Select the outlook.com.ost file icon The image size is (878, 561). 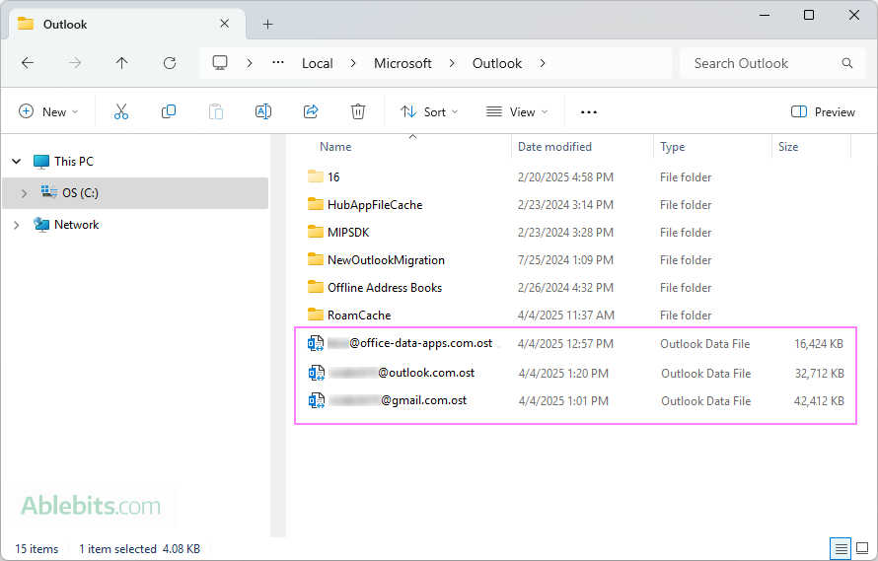pos(317,373)
